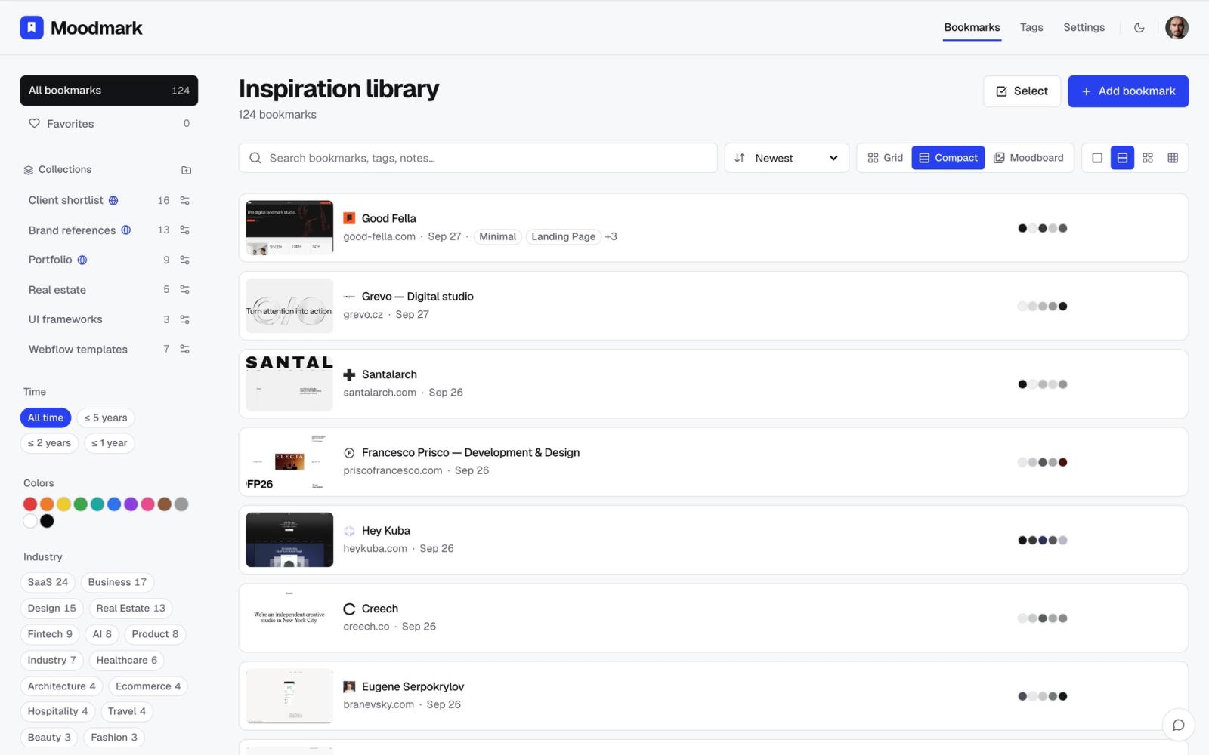Image resolution: width=1209 pixels, height=755 pixels.
Task: Click the Good Fella favicon
Action: 349,218
